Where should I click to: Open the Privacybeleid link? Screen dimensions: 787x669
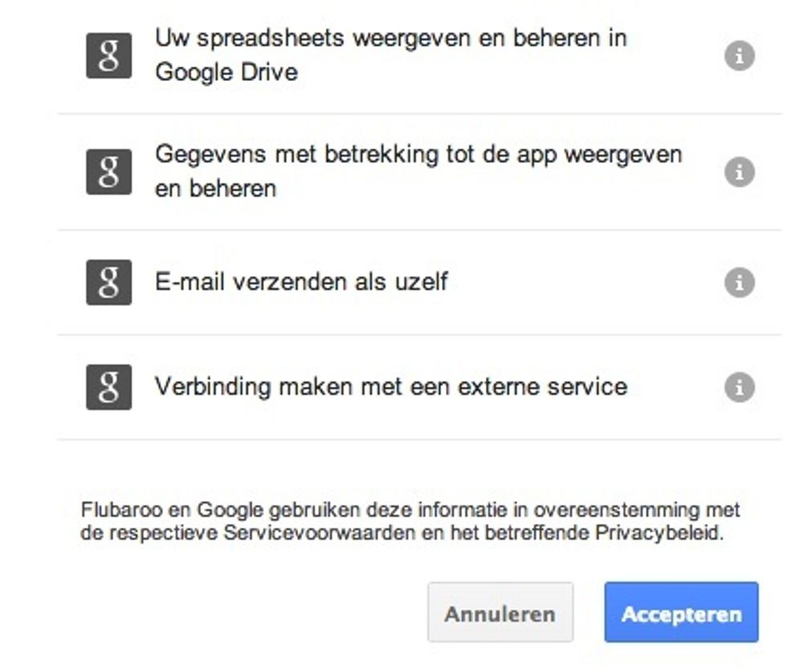coord(658,532)
